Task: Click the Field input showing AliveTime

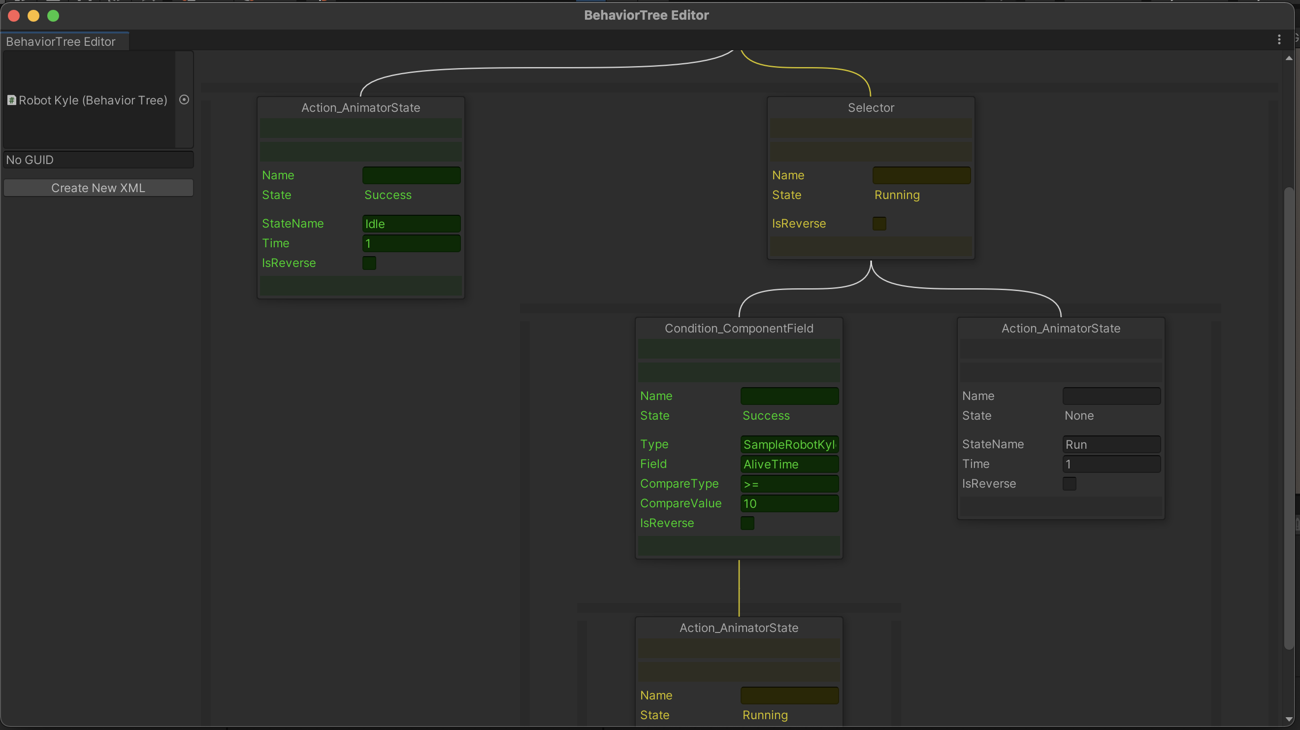Action: [x=789, y=464]
